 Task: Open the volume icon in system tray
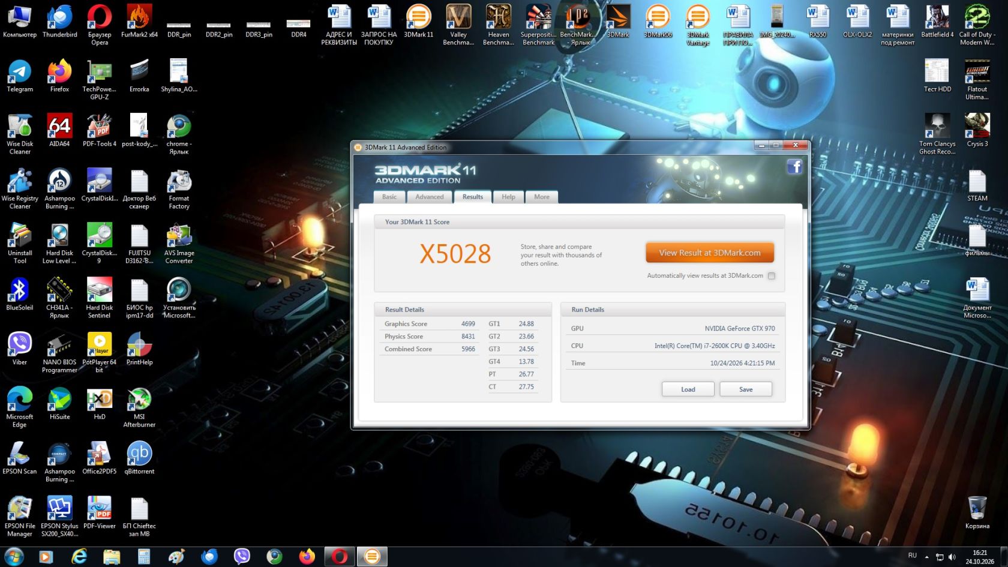[952, 557]
